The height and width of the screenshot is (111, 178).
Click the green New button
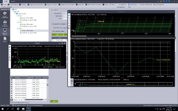(57, 35)
